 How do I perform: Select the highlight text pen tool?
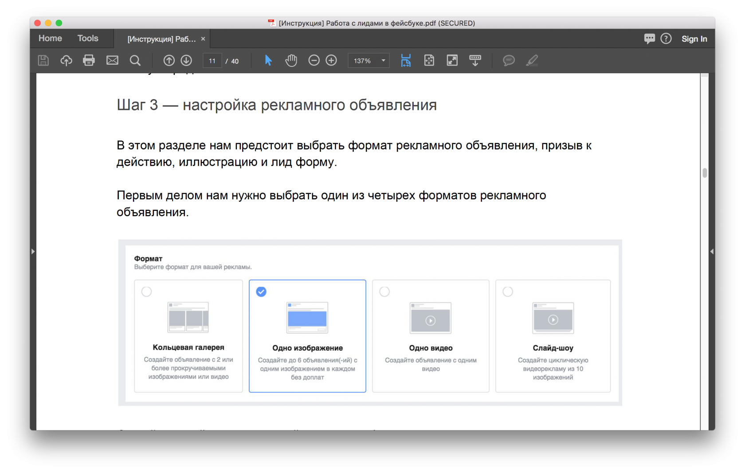[532, 60]
